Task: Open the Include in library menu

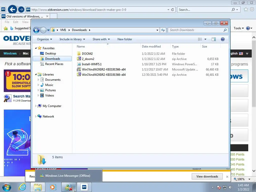Action: click(x=72, y=39)
